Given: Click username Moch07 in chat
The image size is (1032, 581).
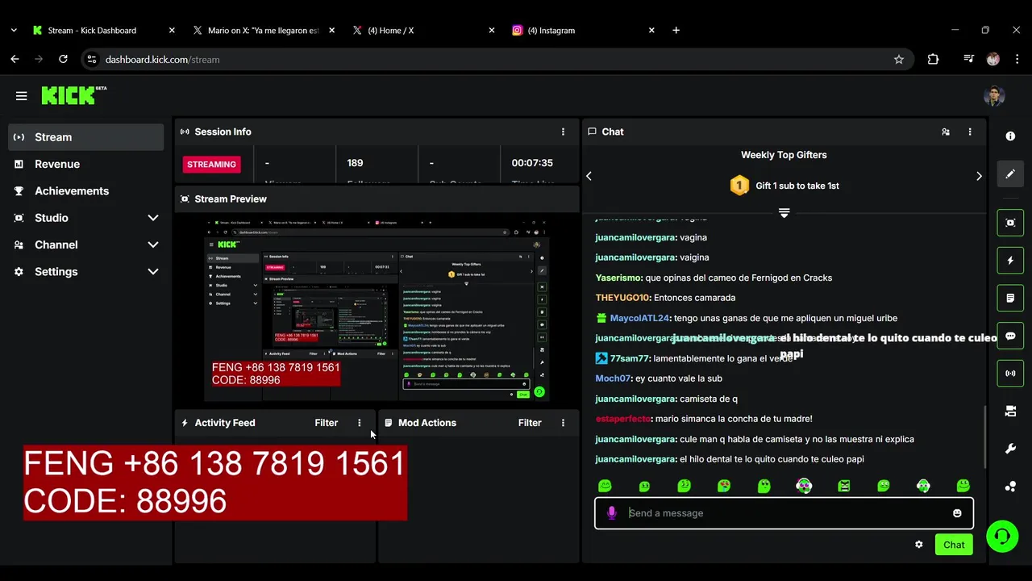Looking at the screenshot, I should pos(613,378).
